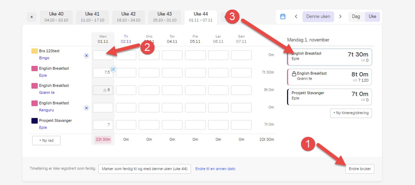Viewport: 415px width, 185px height.
Task: Click Endre bruker button
Action: 360,169
